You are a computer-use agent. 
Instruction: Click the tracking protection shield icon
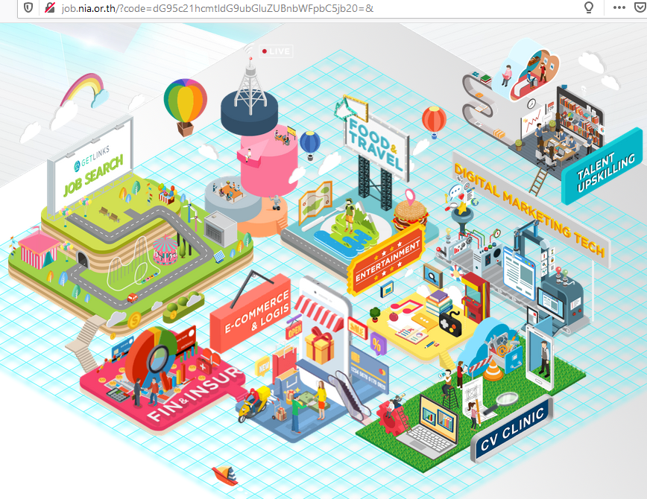[28, 7]
